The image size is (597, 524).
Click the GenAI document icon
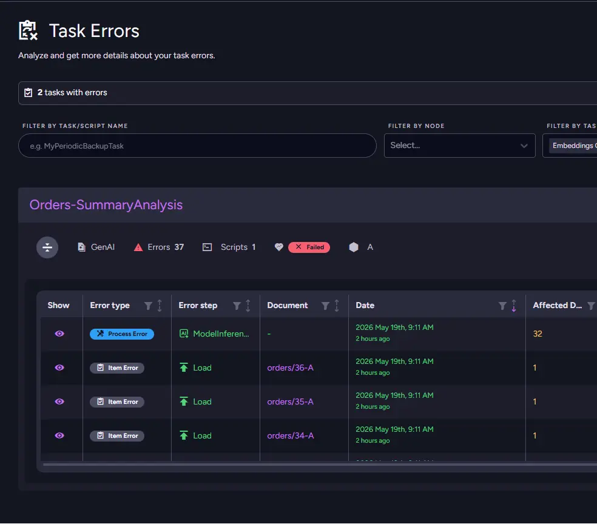(81, 247)
